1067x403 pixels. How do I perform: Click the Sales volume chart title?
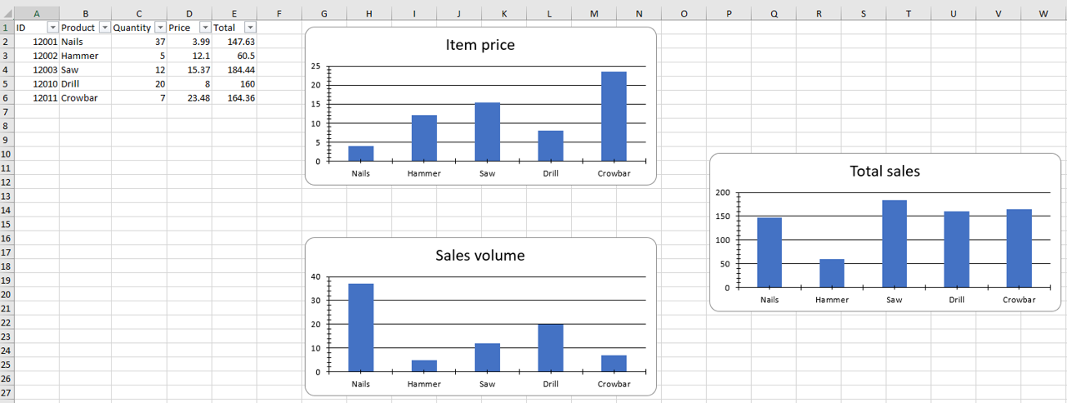pyautogui.click(x=480, y=255)
